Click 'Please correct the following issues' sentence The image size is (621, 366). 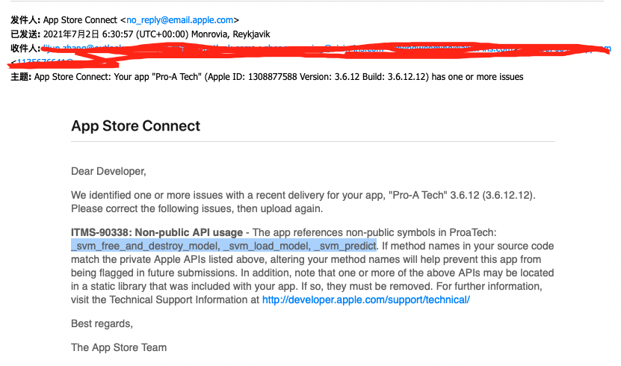[197, 208]
